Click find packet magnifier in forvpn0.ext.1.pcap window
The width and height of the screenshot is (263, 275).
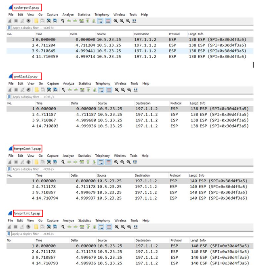tap(63, 162)
